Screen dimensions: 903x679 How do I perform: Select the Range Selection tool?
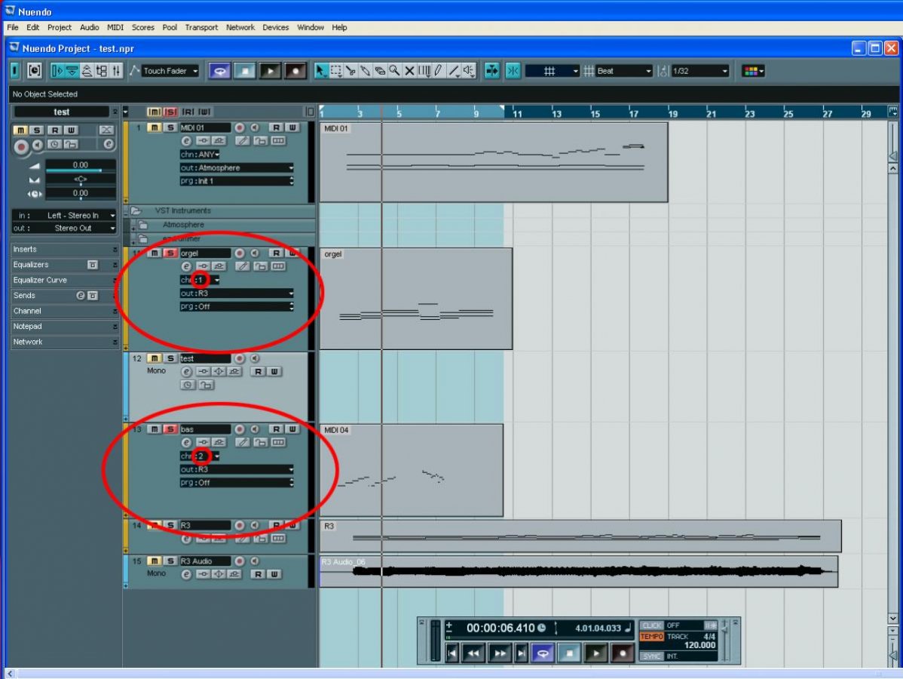tap(335, 71)
